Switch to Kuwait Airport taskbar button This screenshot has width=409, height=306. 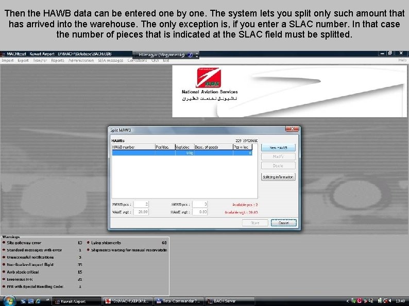click(x=76, y=301)
